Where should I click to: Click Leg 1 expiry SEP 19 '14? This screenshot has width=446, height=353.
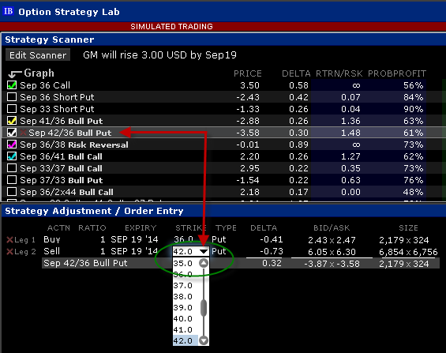(134, 239)
